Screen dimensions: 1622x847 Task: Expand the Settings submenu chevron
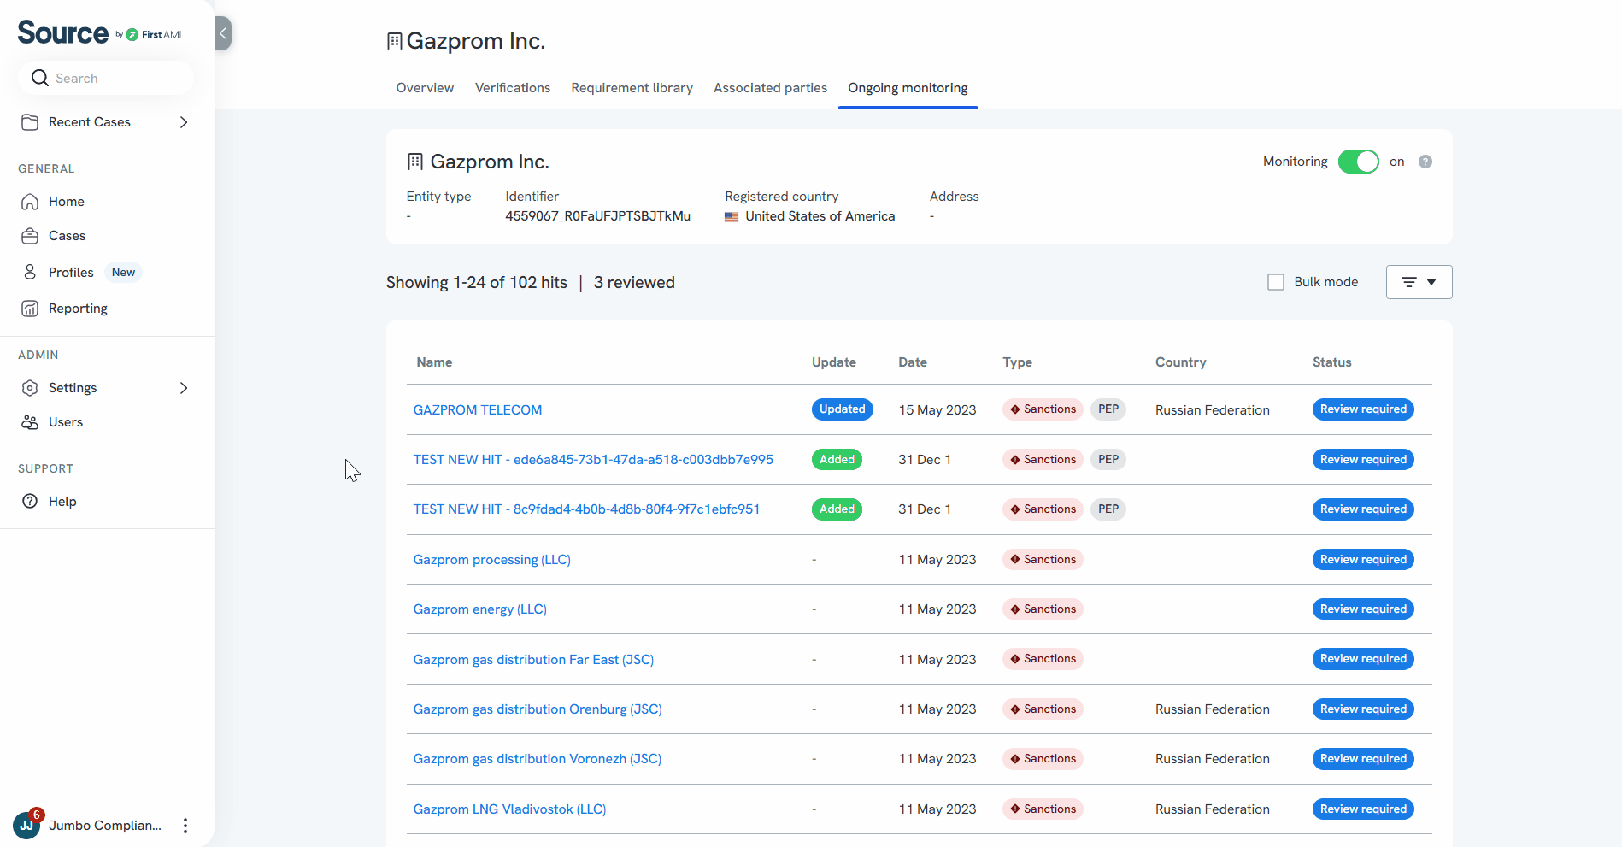click(x=184, y=388)
